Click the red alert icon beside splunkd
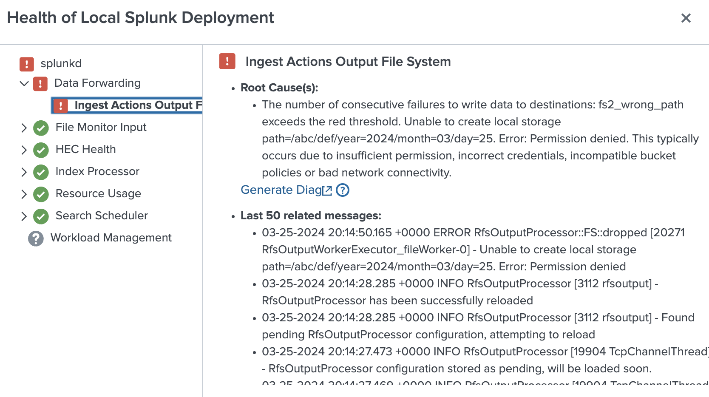 (x=26, y=64)
